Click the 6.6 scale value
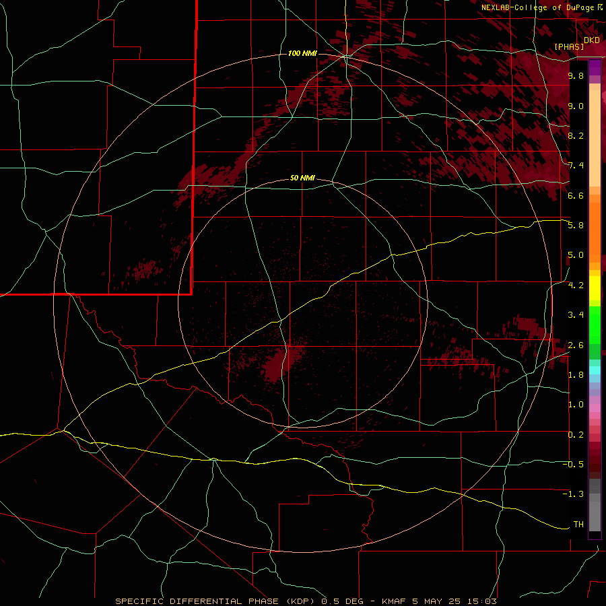This screenshot has height=606, width=606. (576, 195)
